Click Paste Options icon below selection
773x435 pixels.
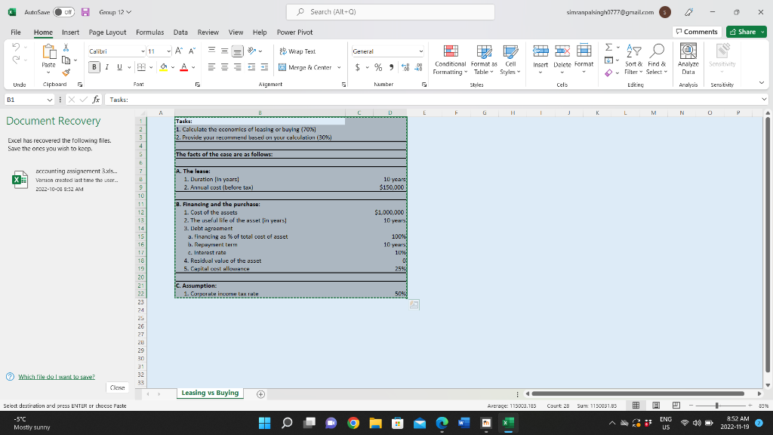coord(414,305)
